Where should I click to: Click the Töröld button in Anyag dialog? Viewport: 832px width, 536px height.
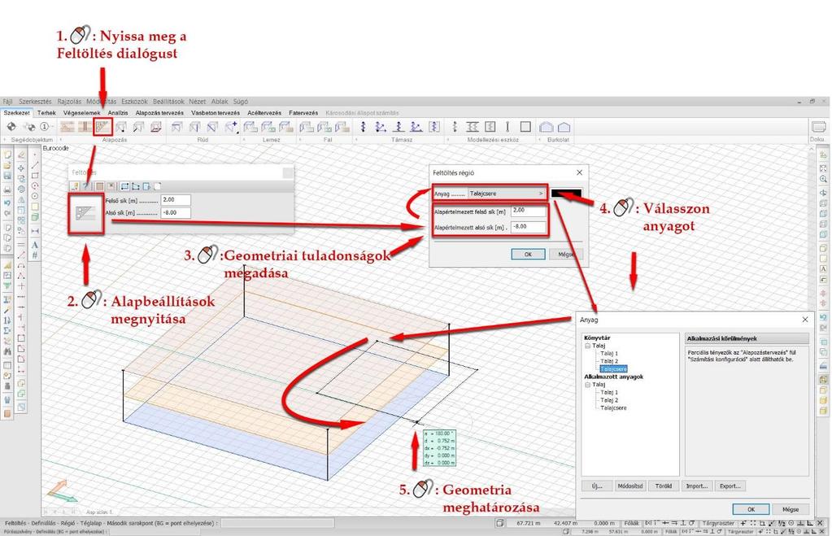click(664, 486)
